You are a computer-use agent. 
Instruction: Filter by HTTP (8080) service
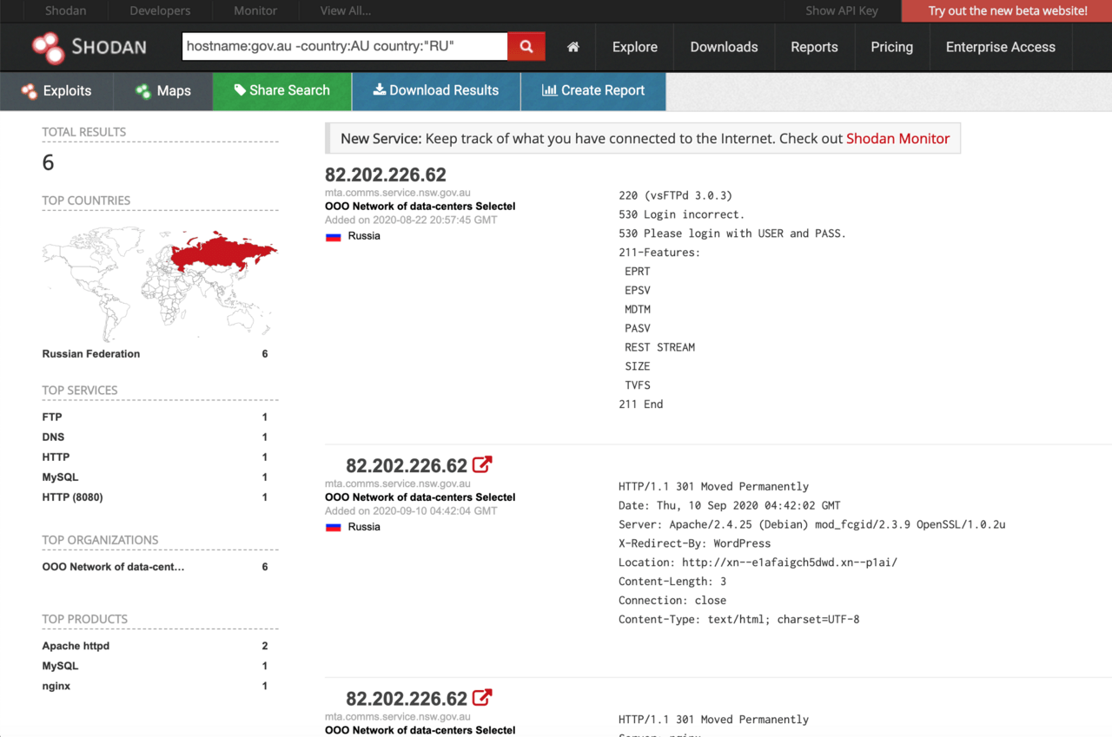72,497
